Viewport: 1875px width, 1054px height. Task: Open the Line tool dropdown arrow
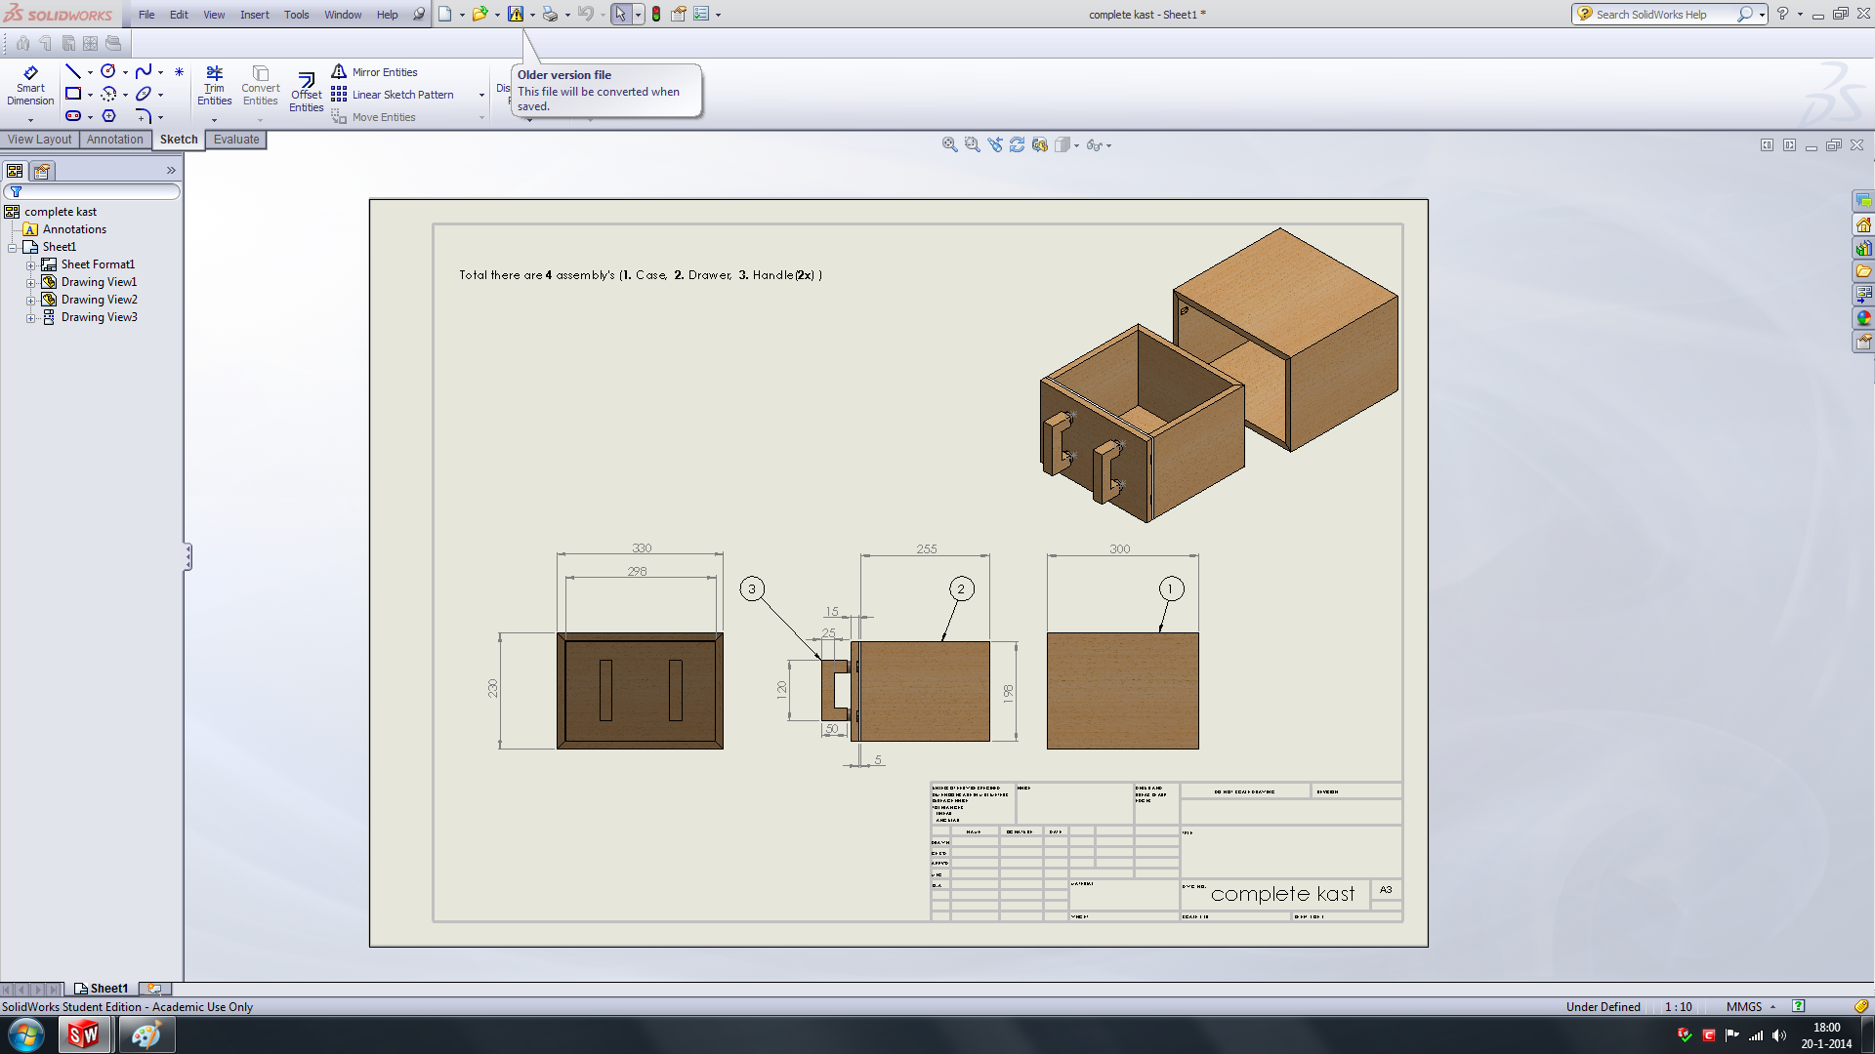point(90,72)
